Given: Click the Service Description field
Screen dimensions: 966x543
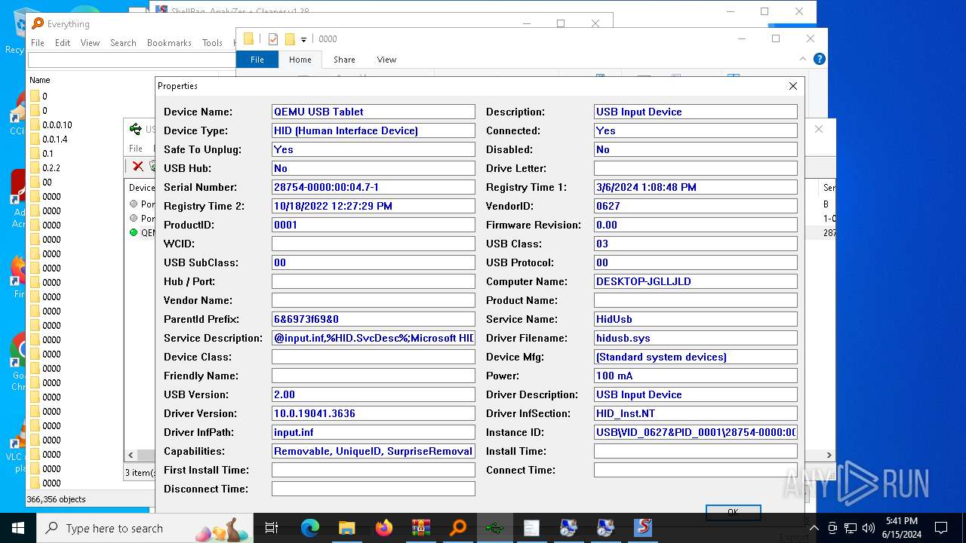Looking at the screenshot, I should 373,338.
